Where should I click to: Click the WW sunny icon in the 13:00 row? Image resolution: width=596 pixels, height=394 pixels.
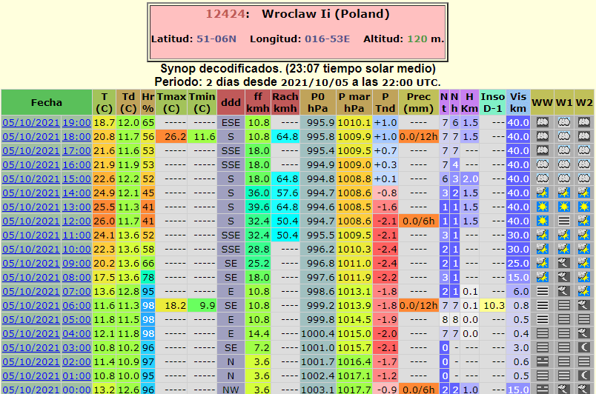pyautogui.click(x=543, y=207)
